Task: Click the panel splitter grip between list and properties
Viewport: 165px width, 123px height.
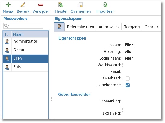Action: tap(51, 99)
